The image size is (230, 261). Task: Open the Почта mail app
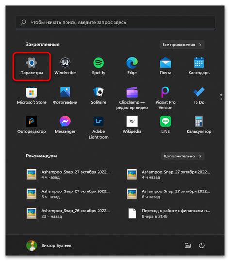tap(165, 66)
